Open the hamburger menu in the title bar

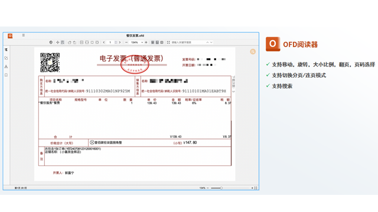(x=24, y=35)
